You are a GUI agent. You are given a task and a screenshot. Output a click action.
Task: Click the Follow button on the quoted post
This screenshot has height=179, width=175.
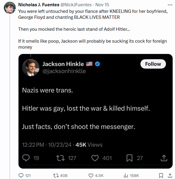153,64
